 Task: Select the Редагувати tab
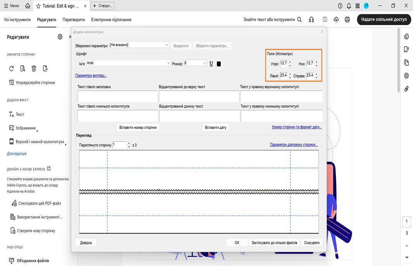pyautogui.click(x=46, y=20)
